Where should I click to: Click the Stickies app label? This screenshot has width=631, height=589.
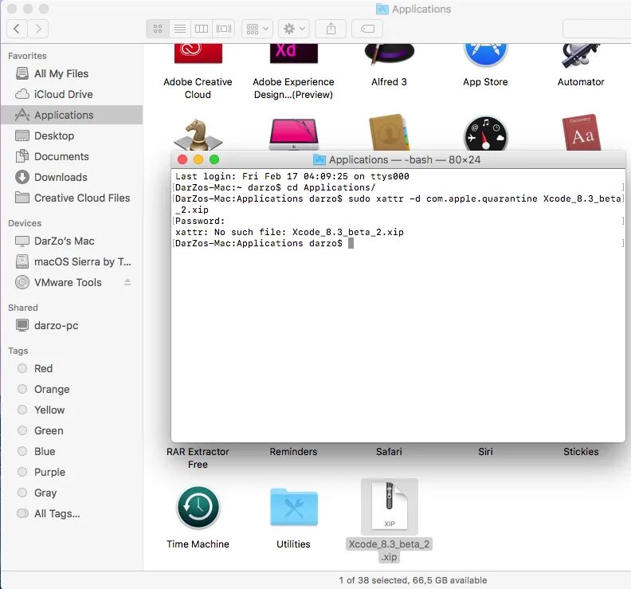581,452
